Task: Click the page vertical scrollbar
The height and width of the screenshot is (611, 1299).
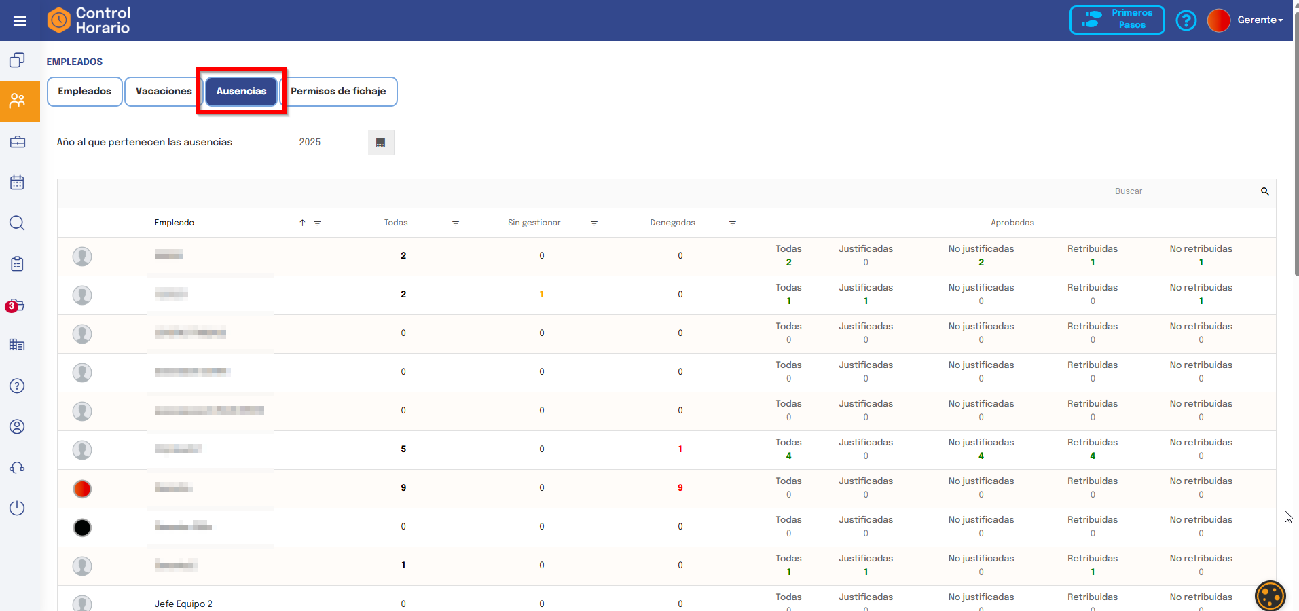Action: 1296,143
